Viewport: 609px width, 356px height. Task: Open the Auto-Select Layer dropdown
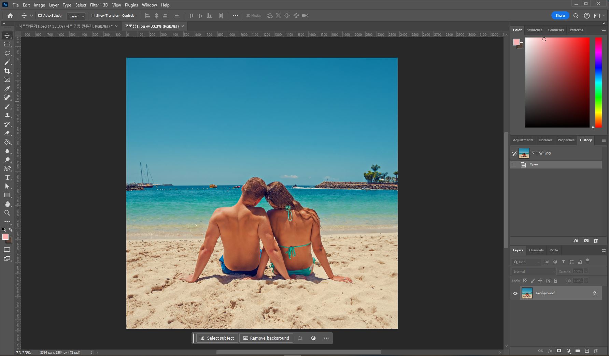[76, 16]
